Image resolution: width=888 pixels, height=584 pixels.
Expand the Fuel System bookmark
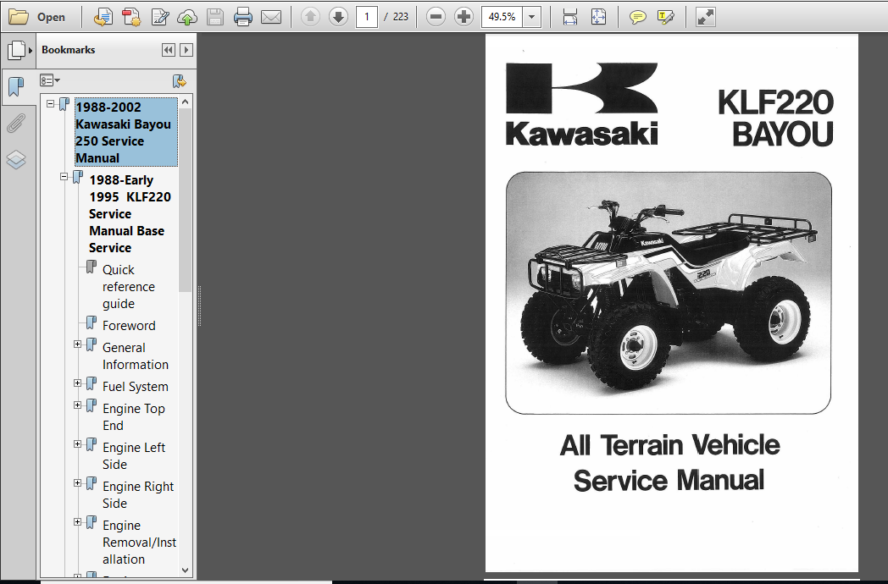point(78,383)
